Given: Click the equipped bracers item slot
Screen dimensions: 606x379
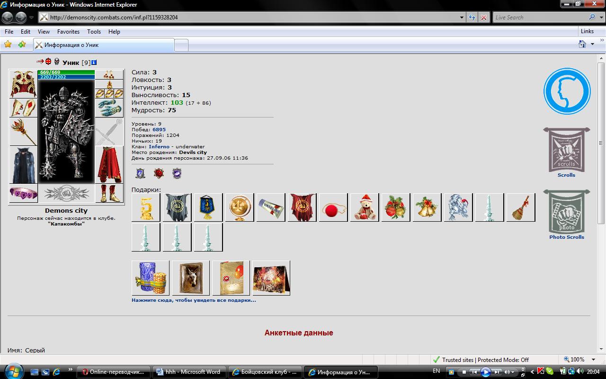Looking at the screenshot, I should tap(23, 108).
